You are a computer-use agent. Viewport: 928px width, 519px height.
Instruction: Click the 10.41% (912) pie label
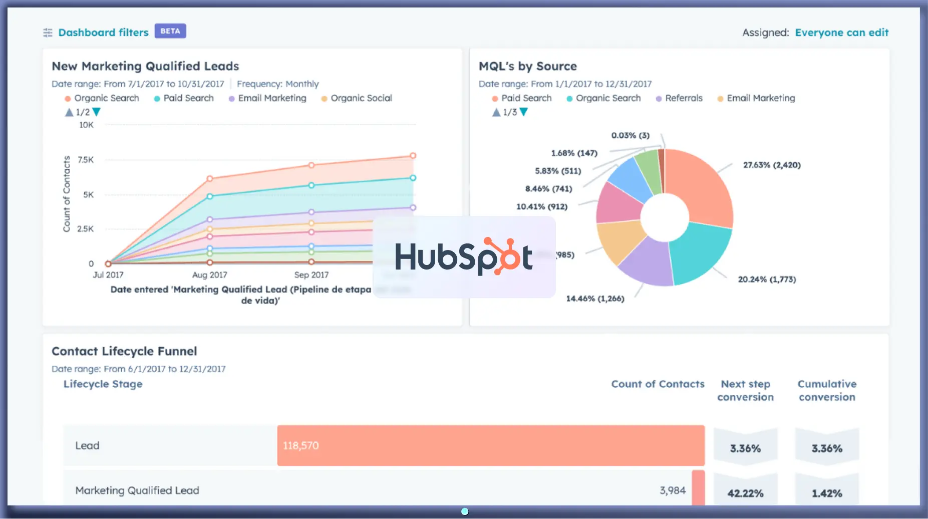click(x=542, y=206)
